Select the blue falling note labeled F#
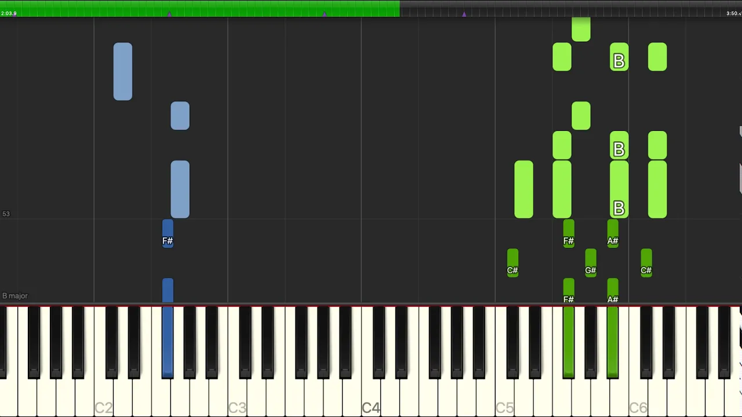742x417 pixels. coord(168,233)
